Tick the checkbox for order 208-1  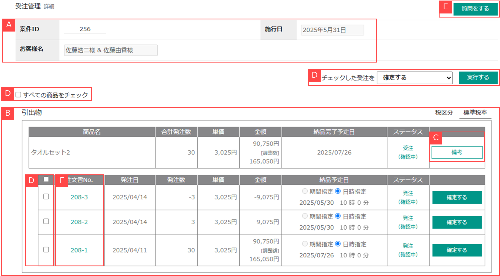point(46,250)
